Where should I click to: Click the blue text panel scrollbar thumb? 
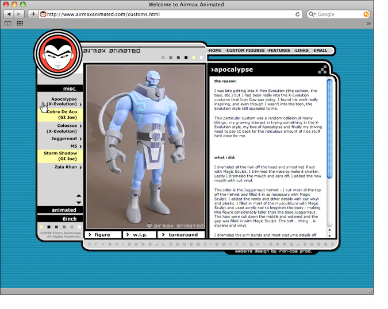click(x=329, y=129)
